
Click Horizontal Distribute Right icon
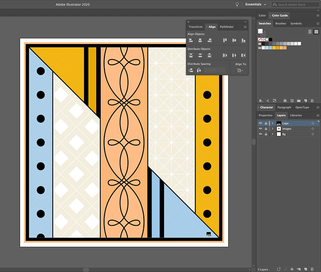coord(243,55)
